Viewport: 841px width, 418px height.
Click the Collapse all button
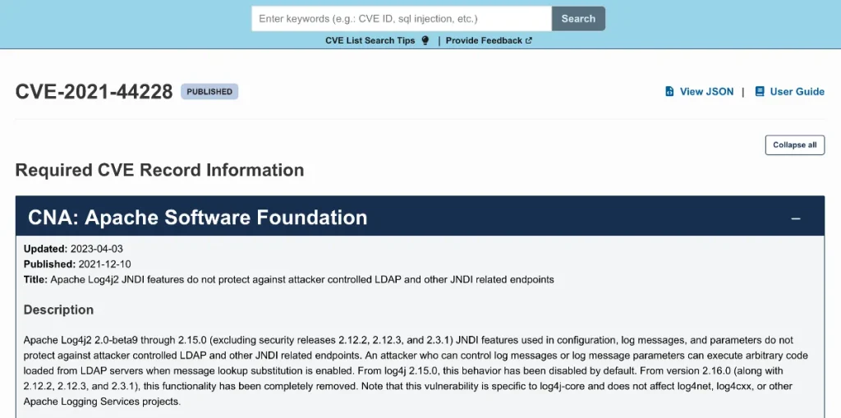[x=795, y=145]
